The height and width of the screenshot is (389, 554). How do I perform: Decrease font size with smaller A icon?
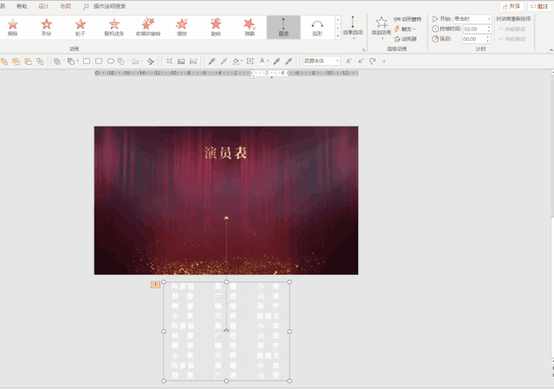361,62
